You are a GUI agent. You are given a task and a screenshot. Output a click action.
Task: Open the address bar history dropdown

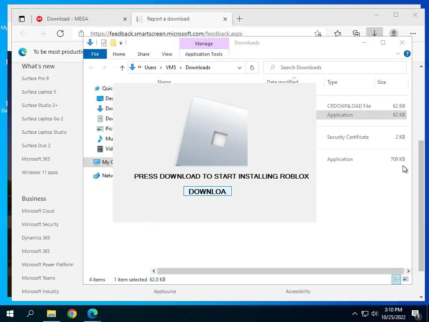click(239, 68)
